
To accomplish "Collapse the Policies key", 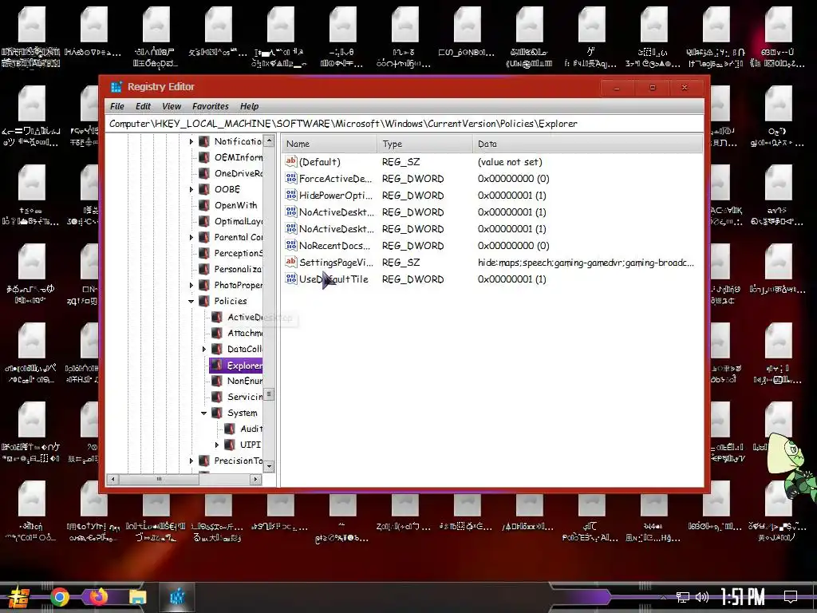I will click(191, 301).
